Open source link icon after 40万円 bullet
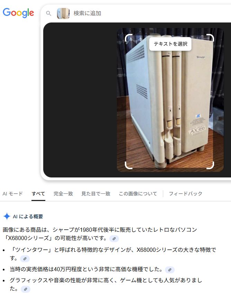The image size is (231, 293). [x=170, y=270]
